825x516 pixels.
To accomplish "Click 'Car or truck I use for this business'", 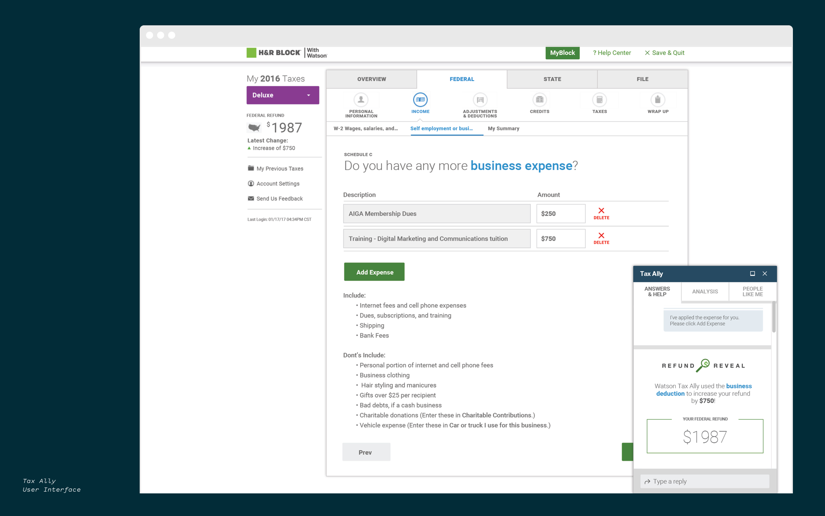I will 498,425.
